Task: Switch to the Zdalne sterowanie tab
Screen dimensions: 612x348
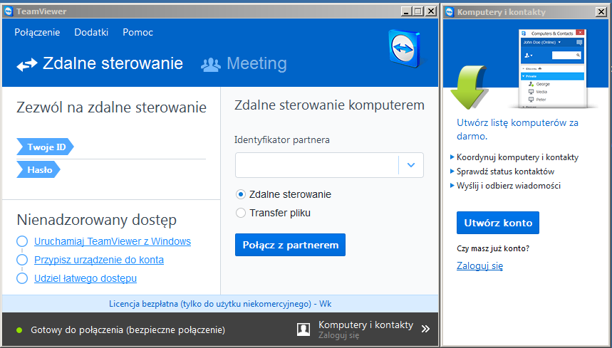Action: coord(100,63)
